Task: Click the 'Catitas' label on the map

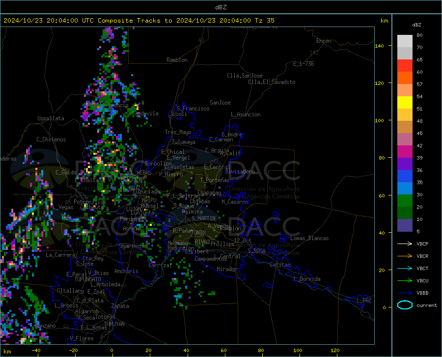Action: coord(280,265)
